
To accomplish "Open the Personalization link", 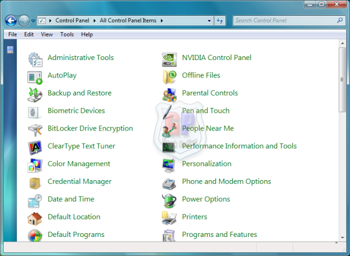I will (x=207, y=164).
